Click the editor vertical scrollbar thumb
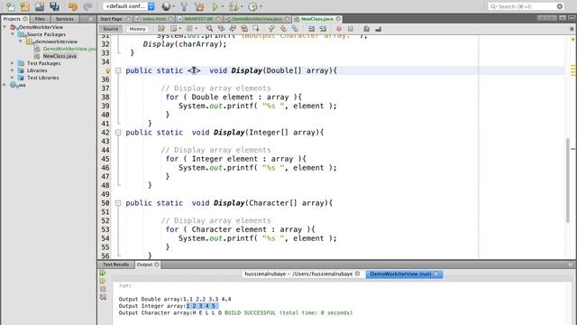 [x=568, y=181]
